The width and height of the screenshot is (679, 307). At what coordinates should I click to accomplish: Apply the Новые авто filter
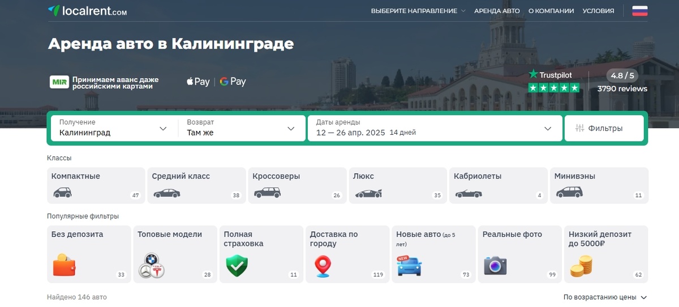[434, 254]
